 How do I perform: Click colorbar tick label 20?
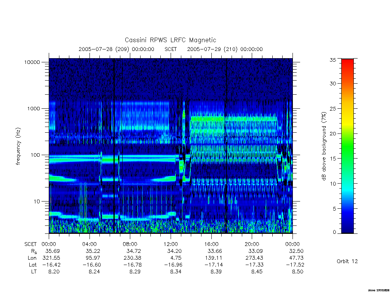click(x=332, y=133)
